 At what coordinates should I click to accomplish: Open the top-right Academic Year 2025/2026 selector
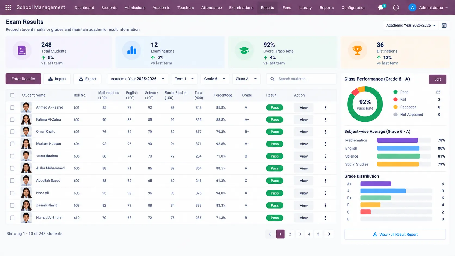point(411,25)
